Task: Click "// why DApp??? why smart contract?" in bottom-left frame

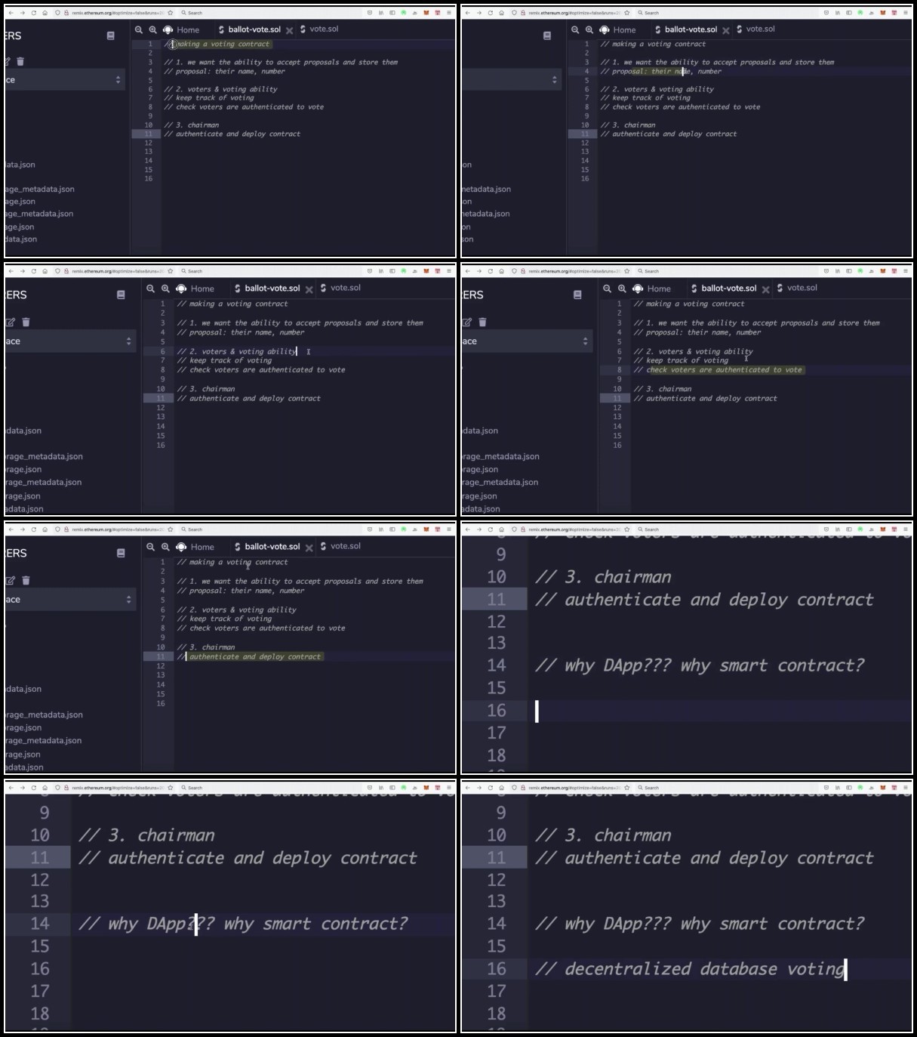Action: point(243,924)
